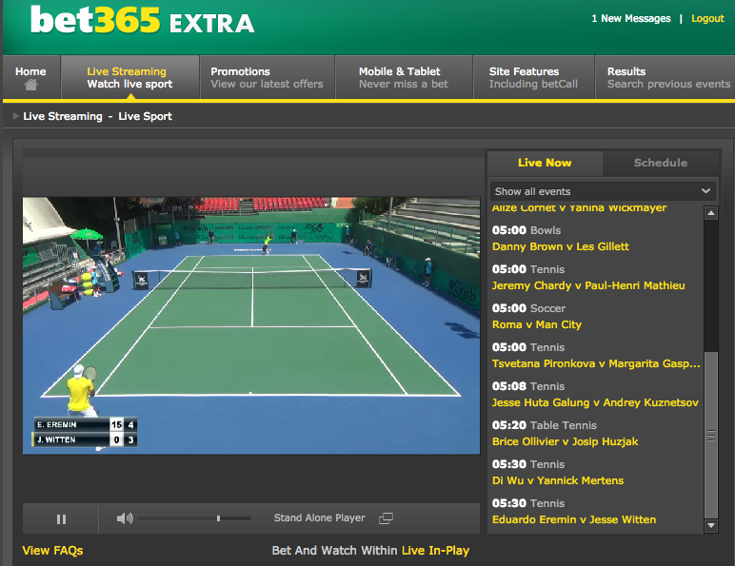
Task: Click the events list scroll up arrow
Action: 711,213
